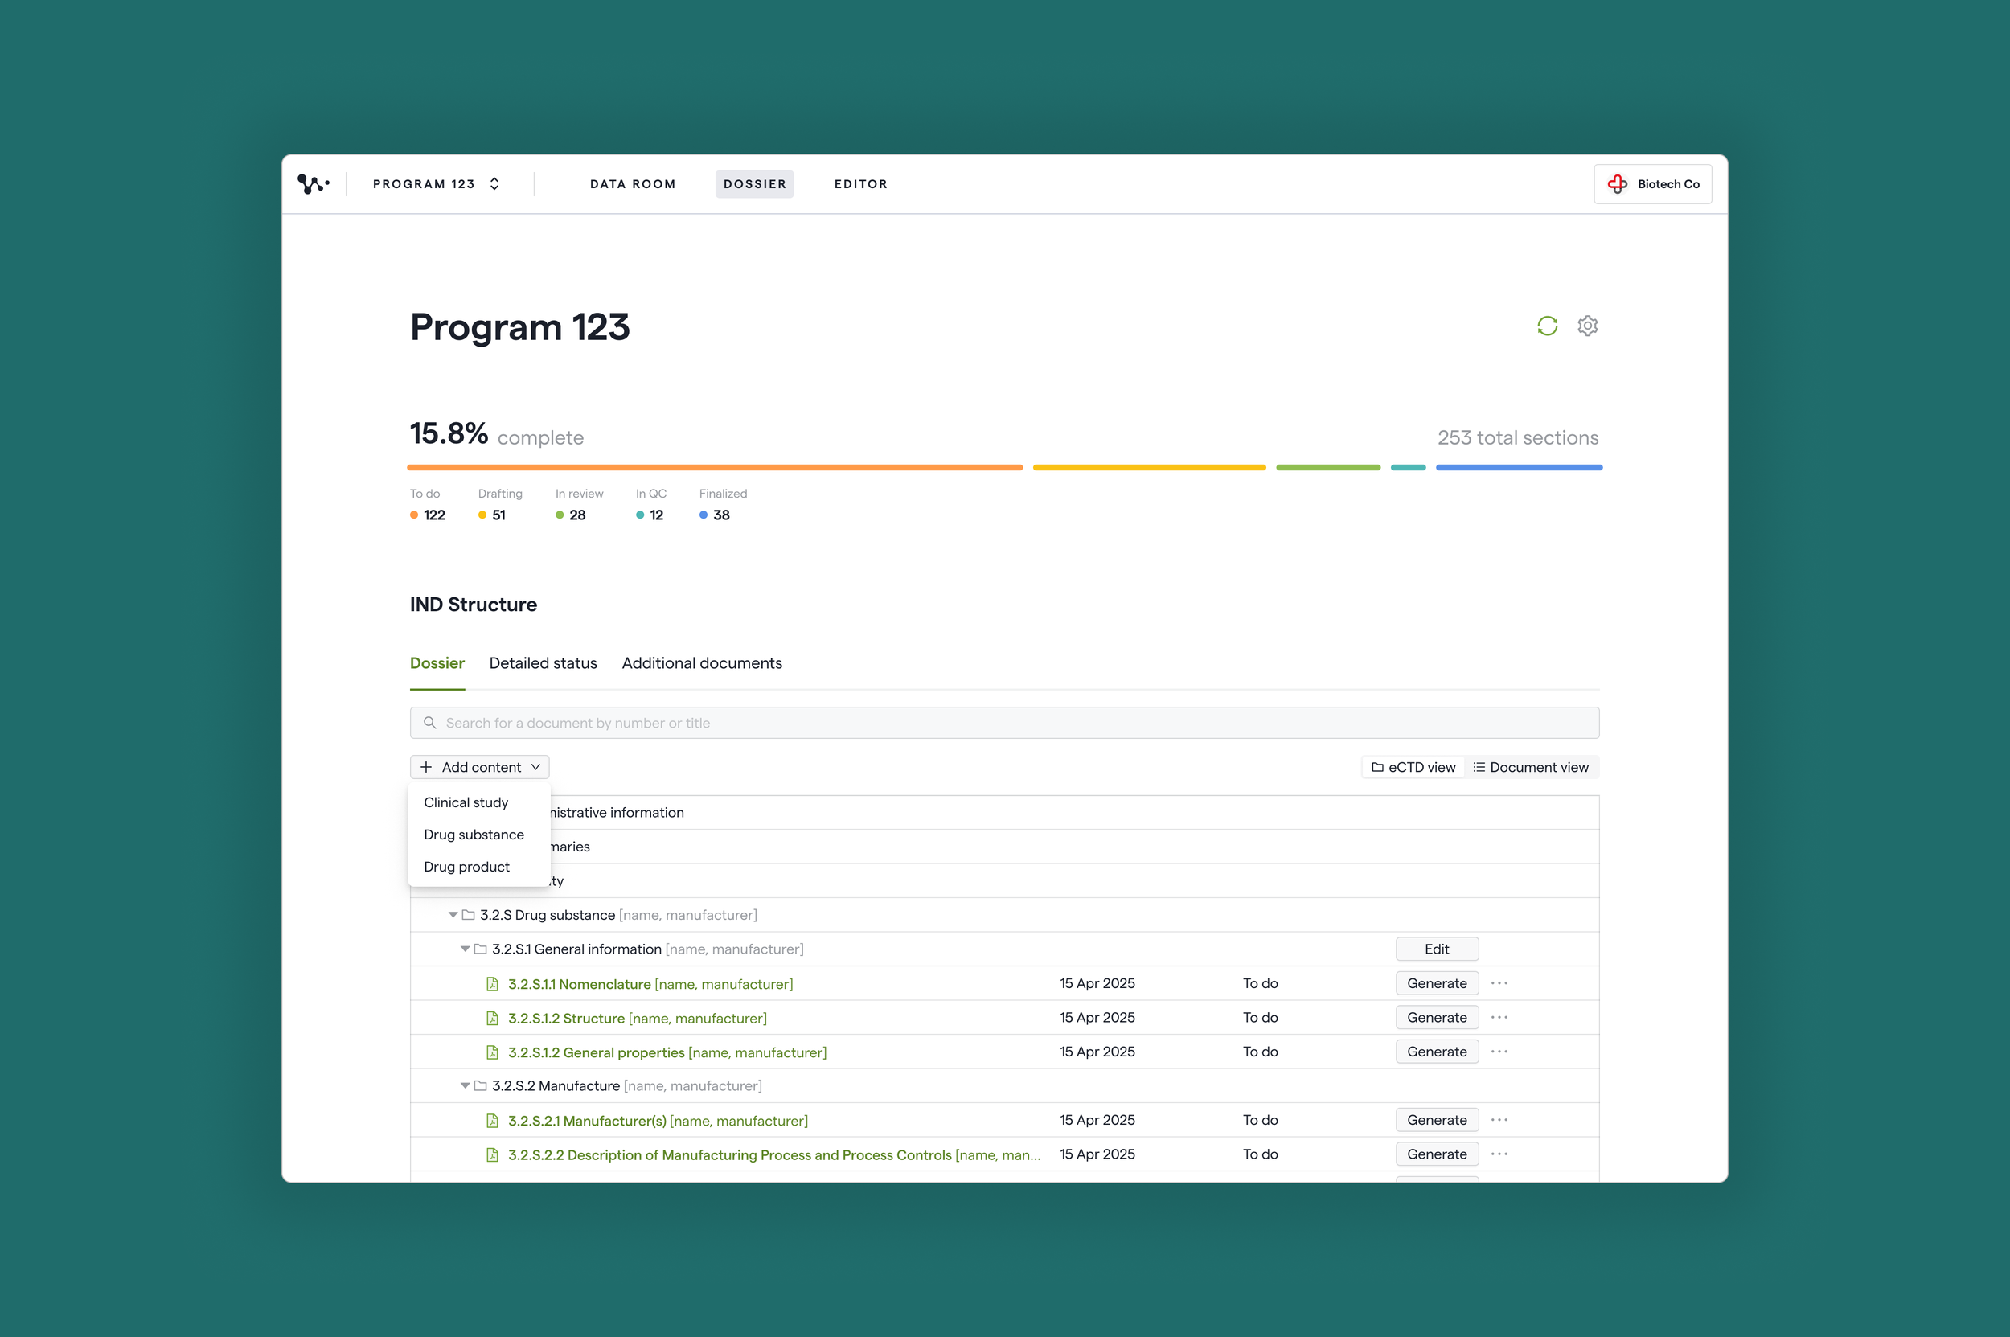Open the 3.2.S.1.2 Structure link
Image resolution: width=2010 pixels, height=1337 pixels.
[x=637, y=1018]
